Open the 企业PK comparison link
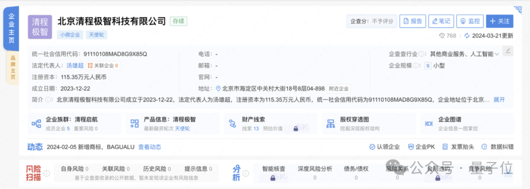530x189 pixels. coord(422,147)
